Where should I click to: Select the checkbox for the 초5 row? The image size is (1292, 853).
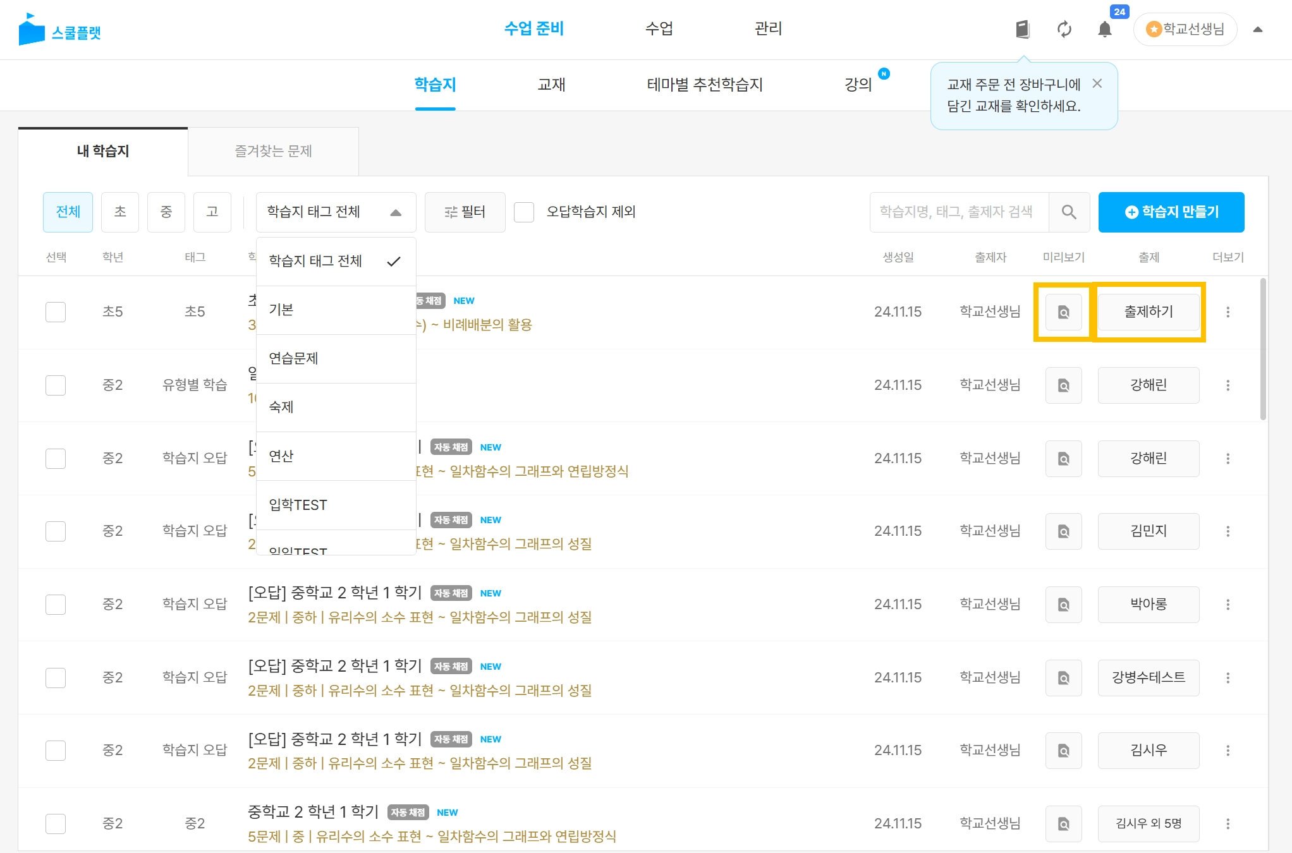pyautogui.click(x=56, y=312)
